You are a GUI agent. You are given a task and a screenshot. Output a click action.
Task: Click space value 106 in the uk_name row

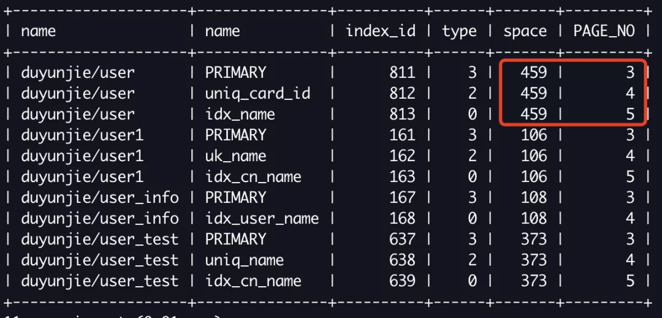point(534,156)
